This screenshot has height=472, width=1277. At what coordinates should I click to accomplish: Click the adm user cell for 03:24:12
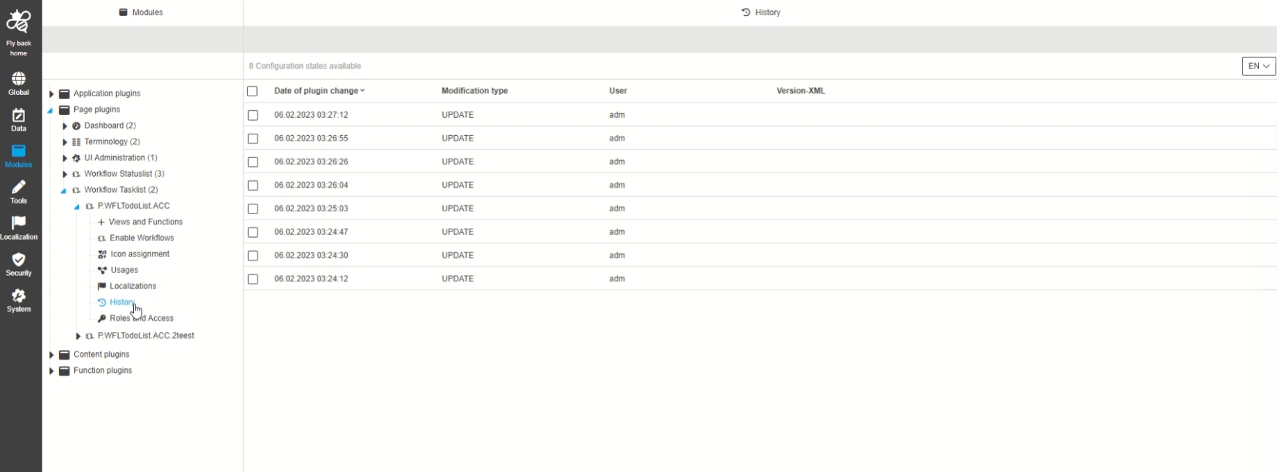(617, 279)
